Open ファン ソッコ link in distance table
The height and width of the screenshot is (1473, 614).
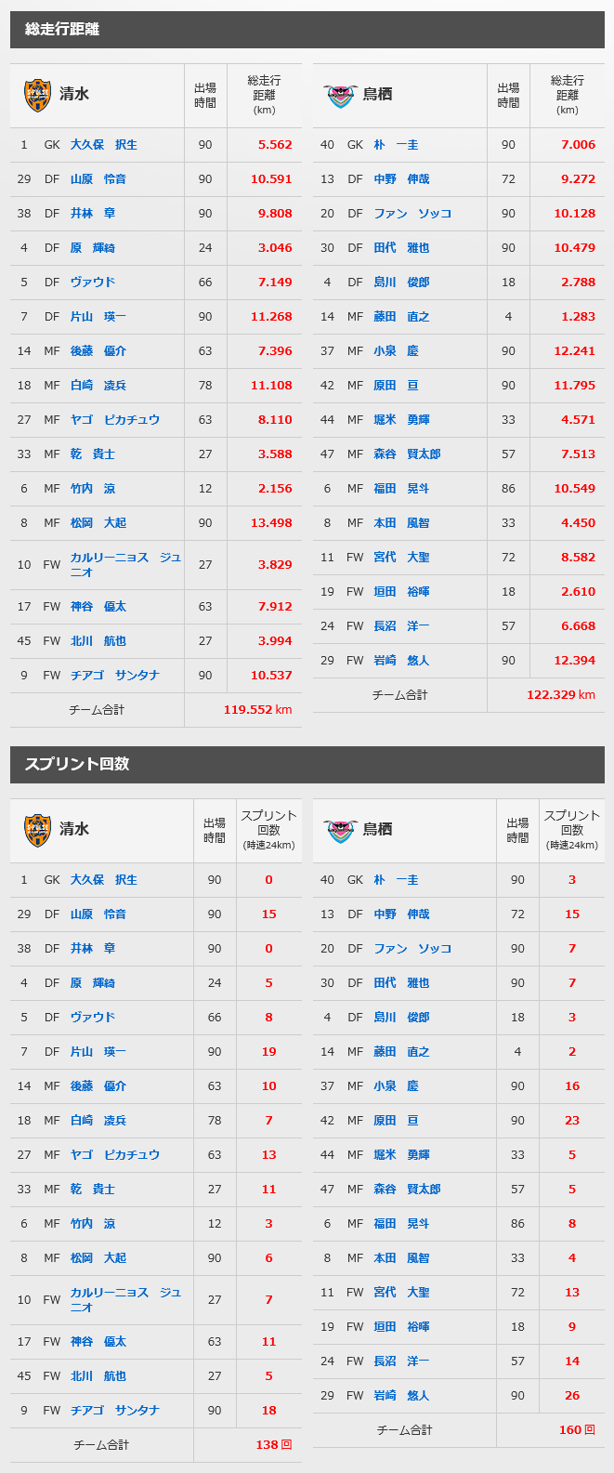(412, 214)
